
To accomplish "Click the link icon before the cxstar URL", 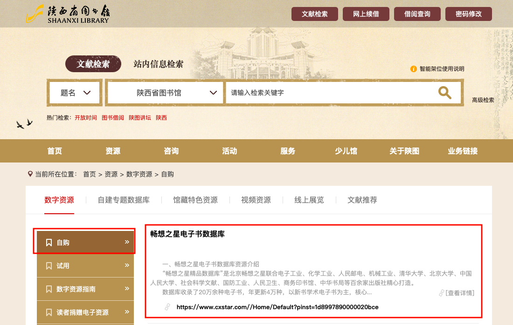I will (x=167, y=307).
